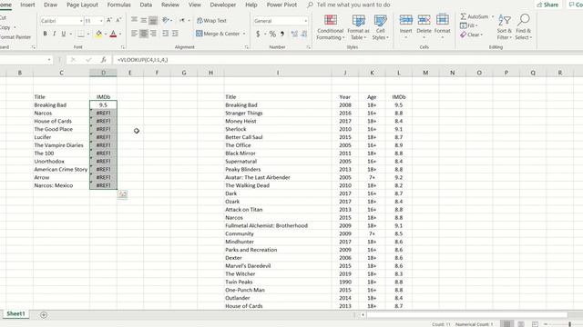Click Decrease Decimal icon
Viewport: 583px width, 327px height.
click(x=304, y=35)
